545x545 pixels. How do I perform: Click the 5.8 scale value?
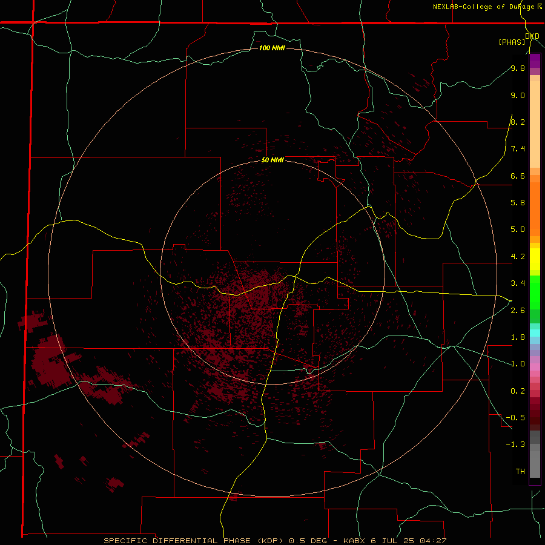518,203
